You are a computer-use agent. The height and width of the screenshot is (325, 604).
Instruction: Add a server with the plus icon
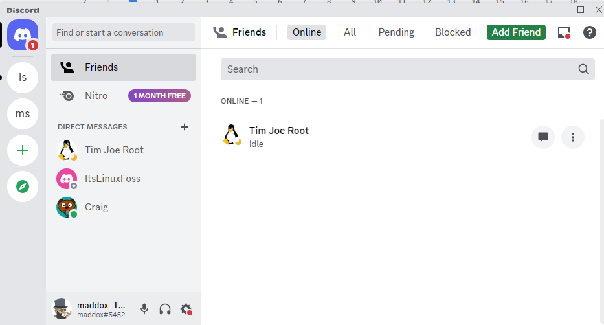click(23, 150)
